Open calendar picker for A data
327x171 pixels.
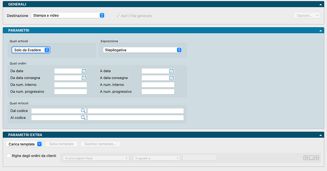171,71
